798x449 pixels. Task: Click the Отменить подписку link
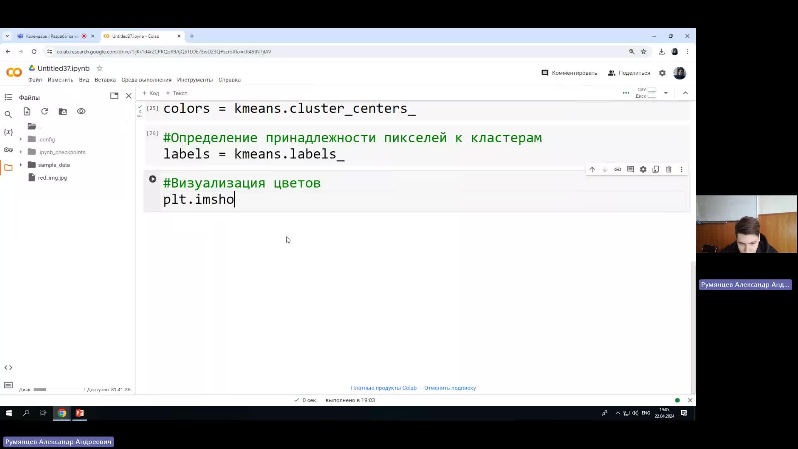[x=450, y=388]
